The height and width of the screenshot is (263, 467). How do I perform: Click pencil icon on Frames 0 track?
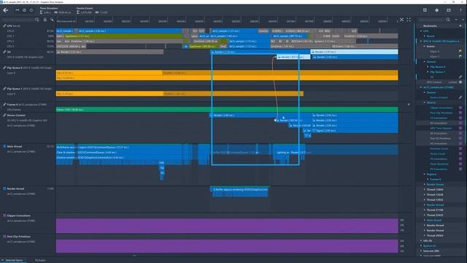point(4,104)
